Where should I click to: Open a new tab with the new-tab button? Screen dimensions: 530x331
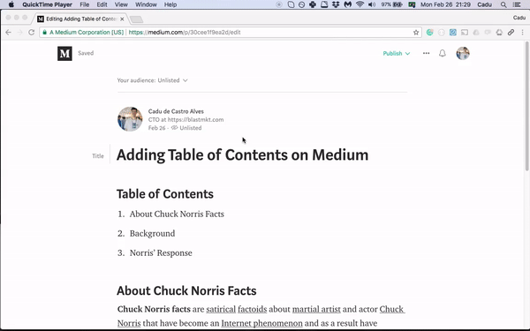137,19
